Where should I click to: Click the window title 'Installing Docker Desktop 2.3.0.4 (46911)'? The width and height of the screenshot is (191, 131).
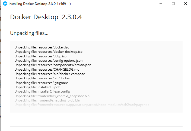pos(40,4)
